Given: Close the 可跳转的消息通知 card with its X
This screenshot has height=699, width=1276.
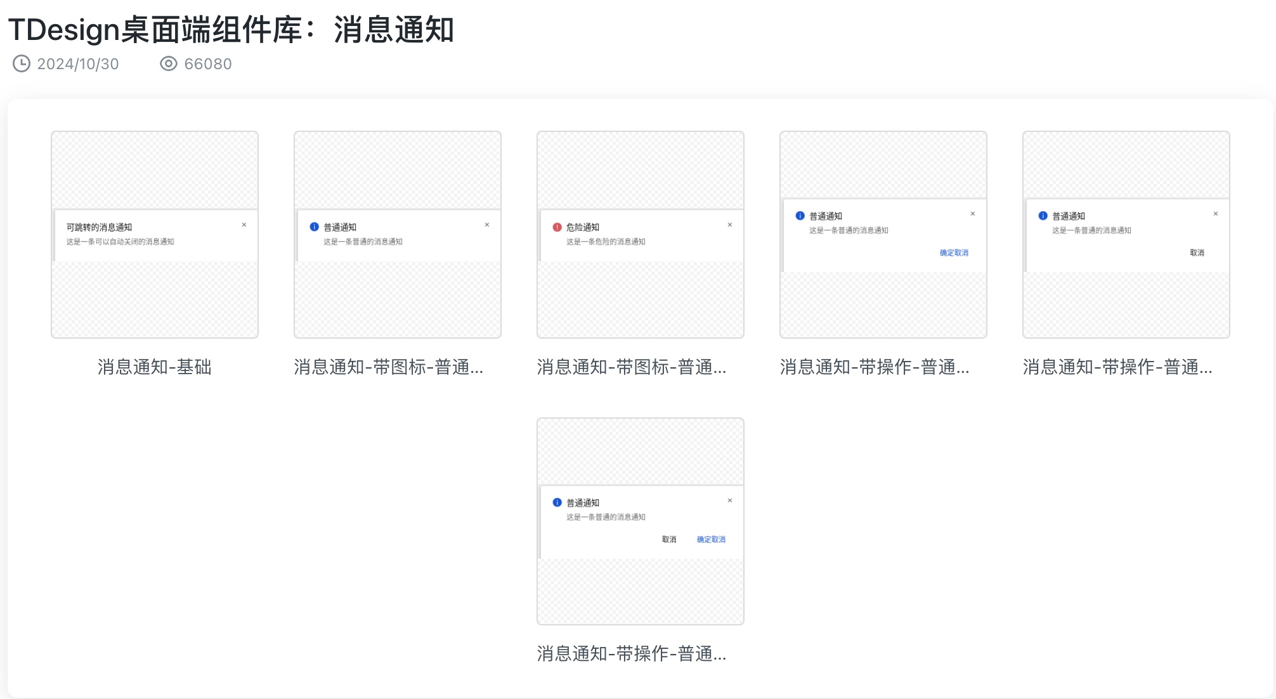Looking at the screenshot, I should pyautogui.click(x=244, y=225).
